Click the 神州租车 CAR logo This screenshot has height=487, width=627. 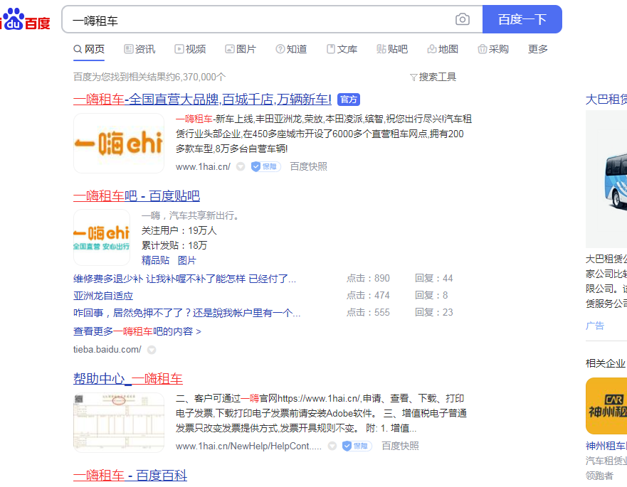[606, 406]
